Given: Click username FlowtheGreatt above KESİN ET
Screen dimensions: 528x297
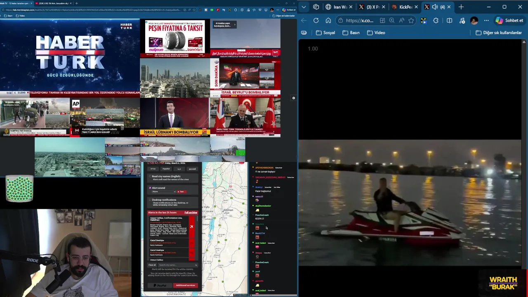Looking at the screenshot, I should [262, 215].
